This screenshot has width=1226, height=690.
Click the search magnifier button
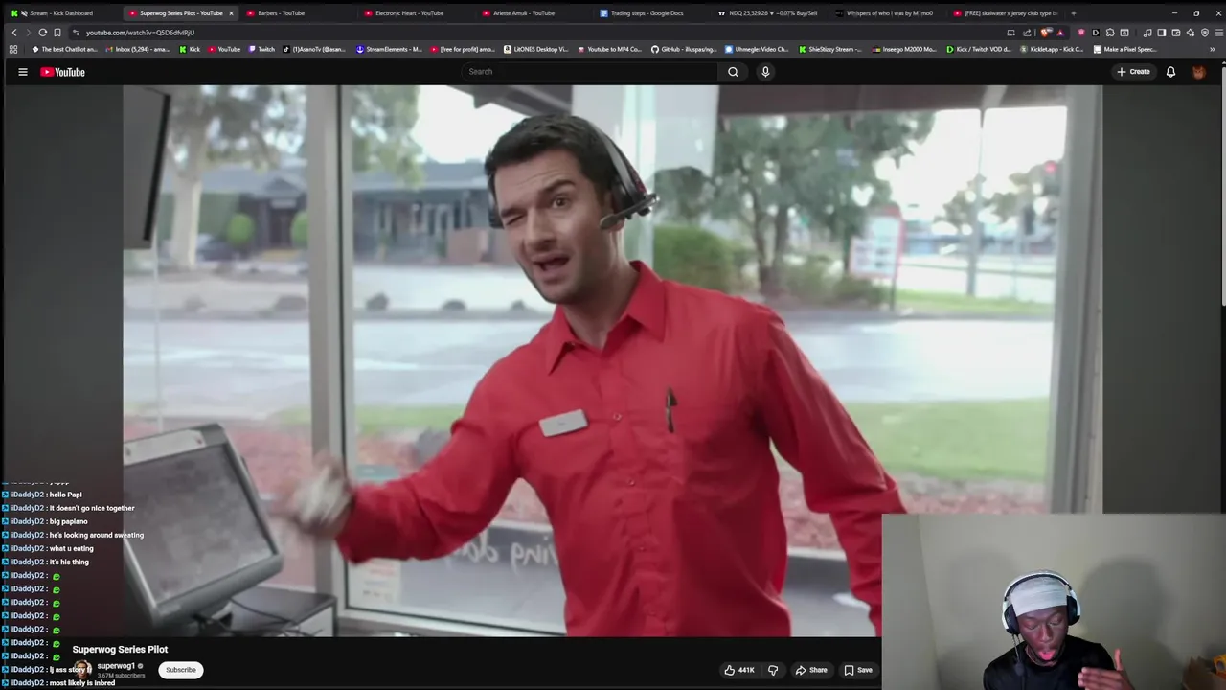733,72
